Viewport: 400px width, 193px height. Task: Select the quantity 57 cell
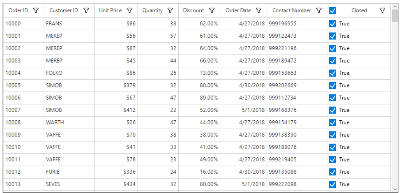(x=158, y=36)
